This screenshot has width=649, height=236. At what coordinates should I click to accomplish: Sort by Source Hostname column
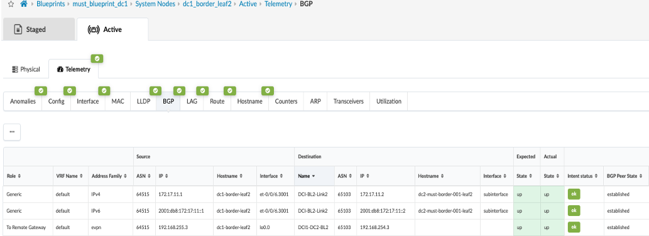235,176
